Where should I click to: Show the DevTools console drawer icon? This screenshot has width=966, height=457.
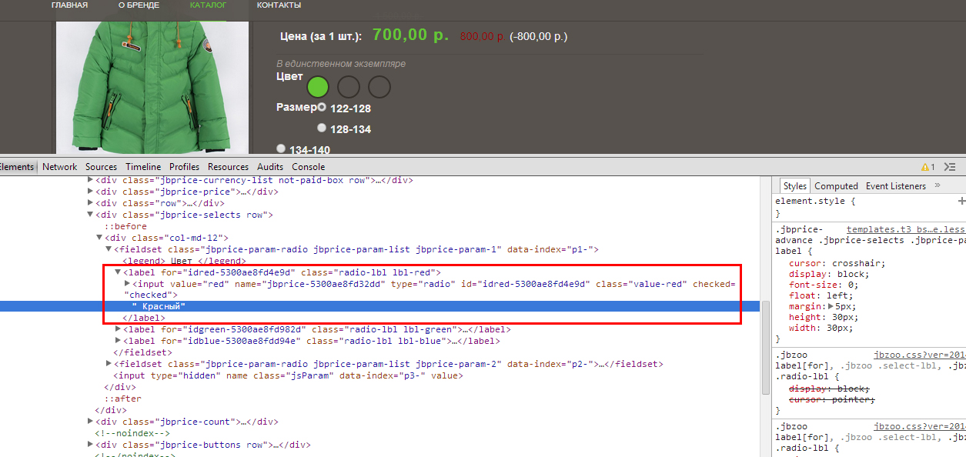pyautogui.click(x=951, y=167)
